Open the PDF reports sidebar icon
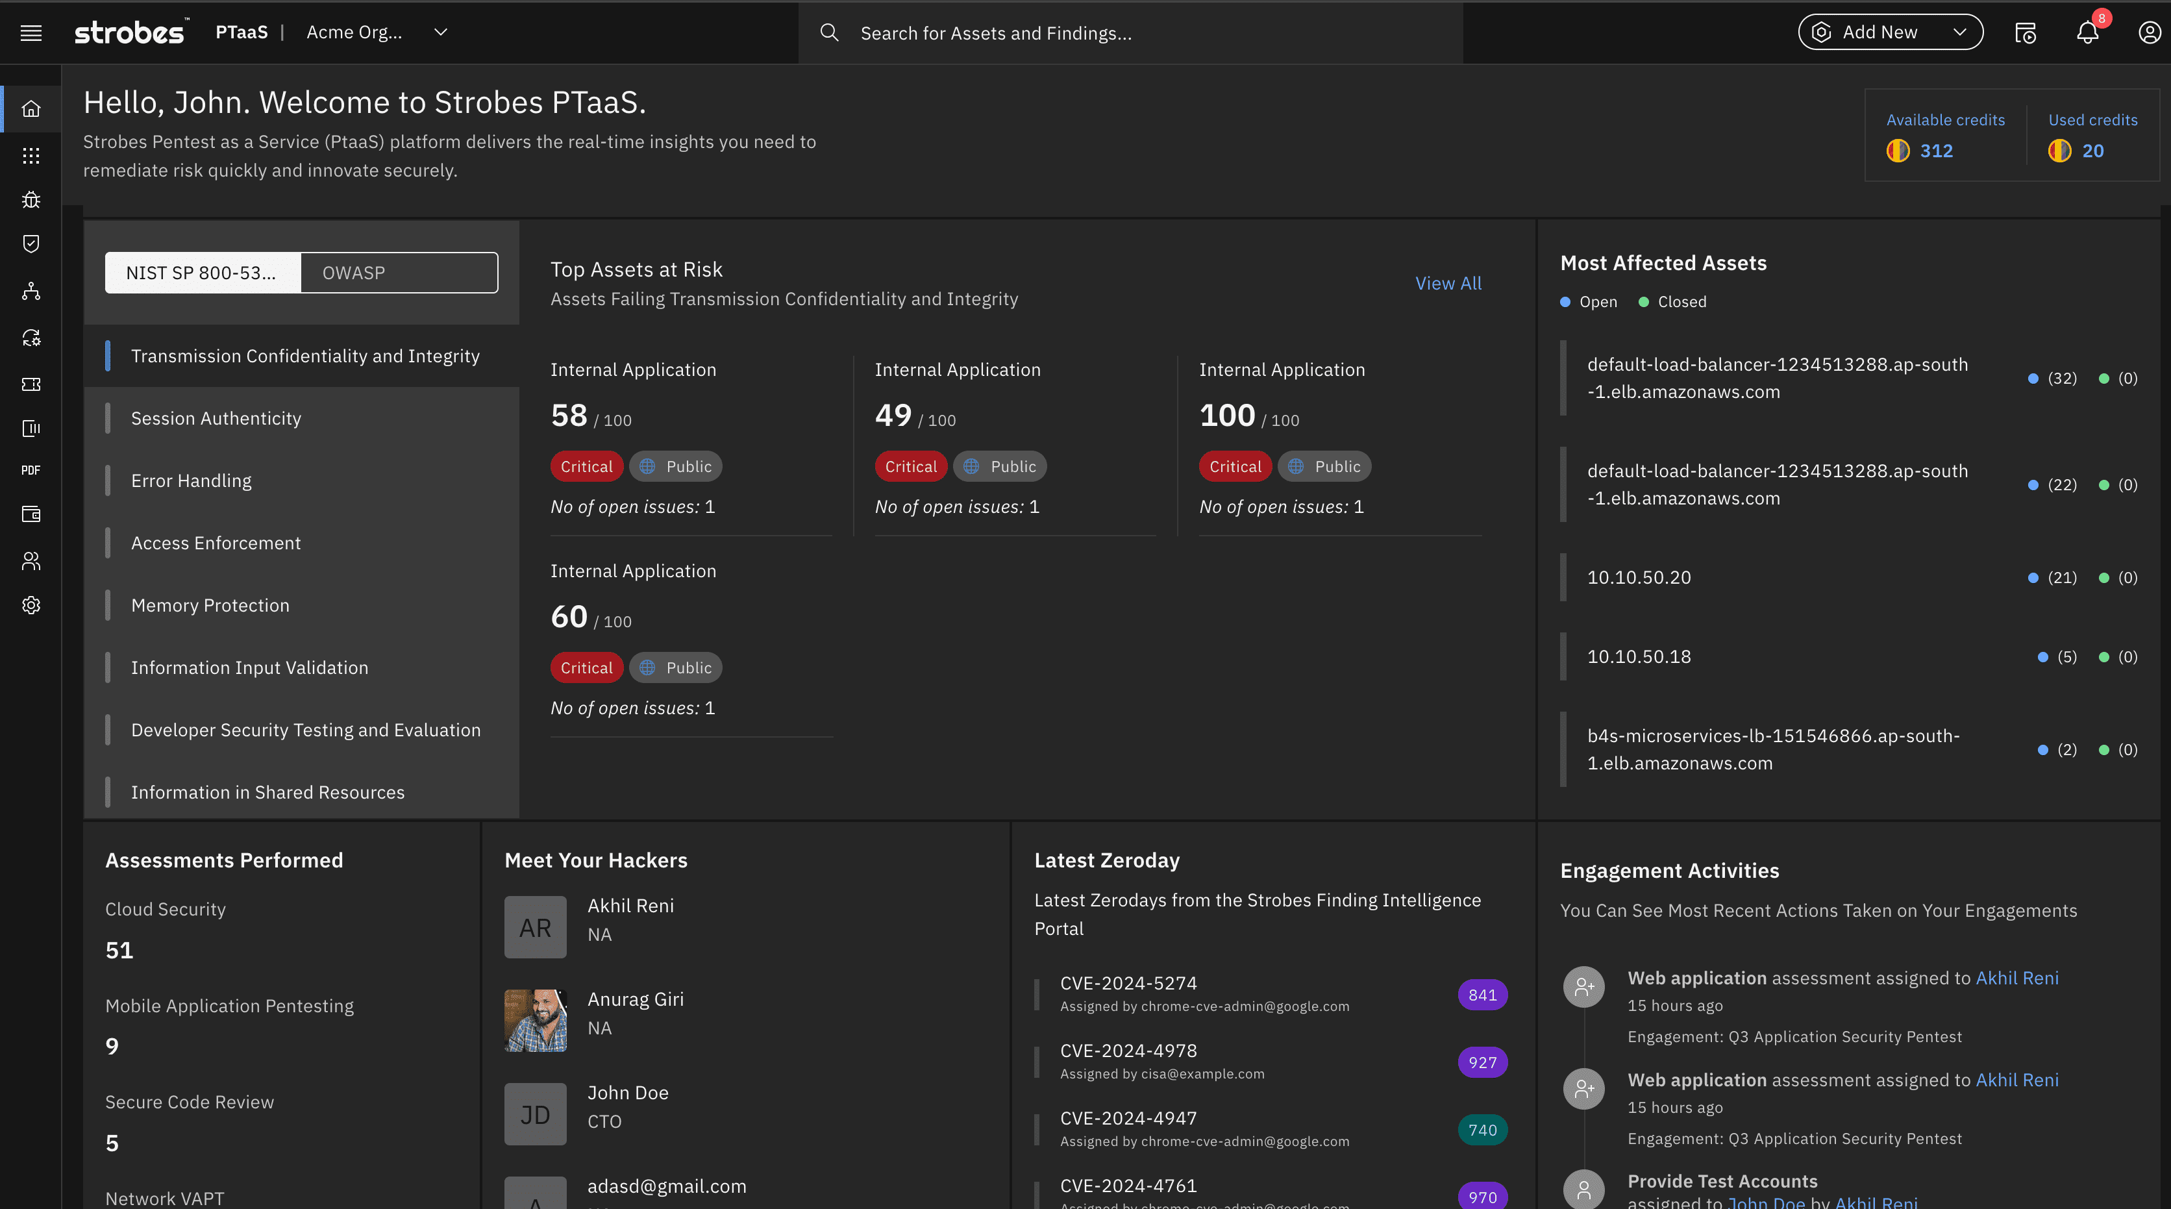 31,471
